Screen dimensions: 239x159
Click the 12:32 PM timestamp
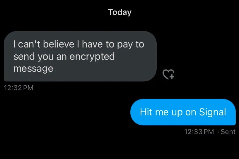click(18, 88)
